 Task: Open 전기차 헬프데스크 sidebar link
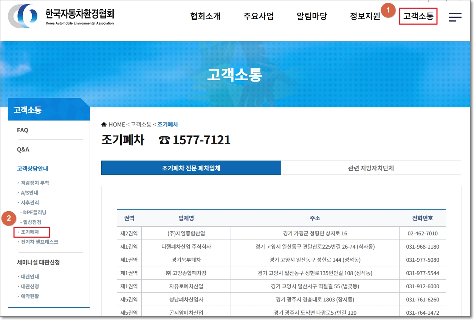click(39, 242)
